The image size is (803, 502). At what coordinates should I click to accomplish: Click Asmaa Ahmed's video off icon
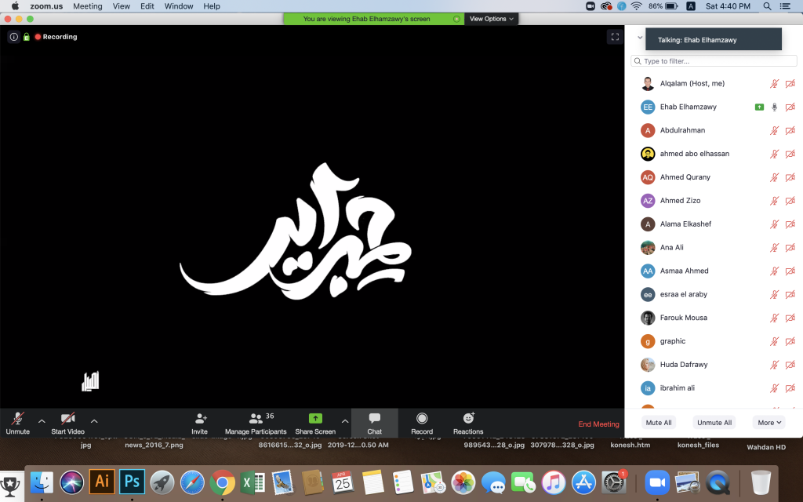pyautogui.click(x=790, y=271)
